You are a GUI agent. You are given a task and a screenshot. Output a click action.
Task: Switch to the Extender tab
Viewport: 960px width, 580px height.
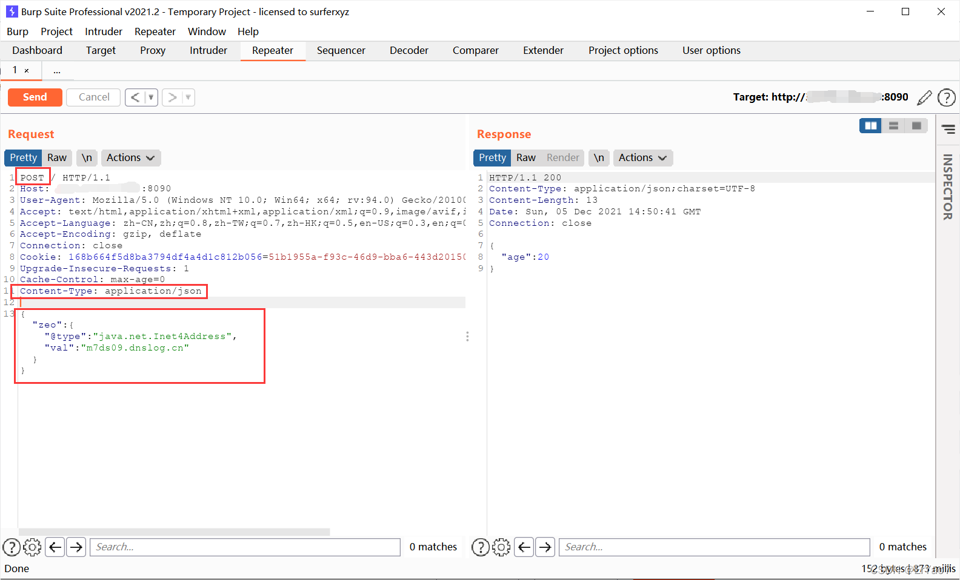point(543,50)
